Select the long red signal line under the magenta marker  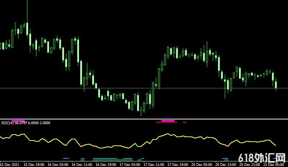[x=167, y=122]
